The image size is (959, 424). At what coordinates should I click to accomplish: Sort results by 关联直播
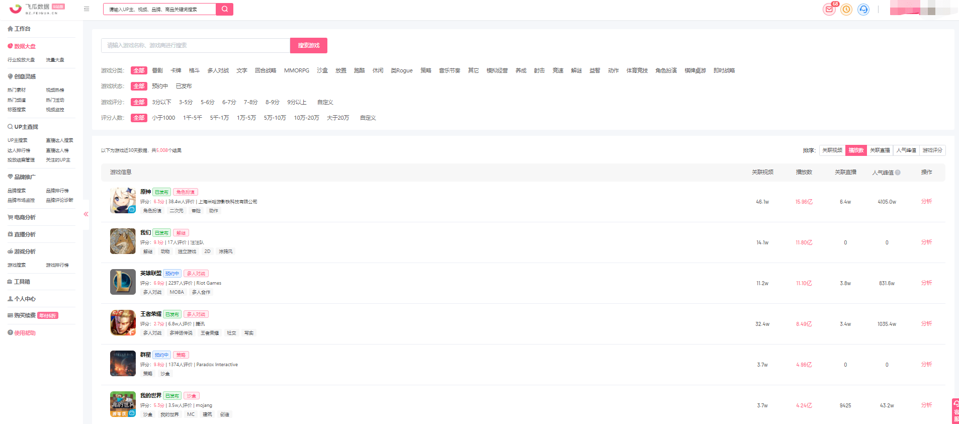(880, 150)
